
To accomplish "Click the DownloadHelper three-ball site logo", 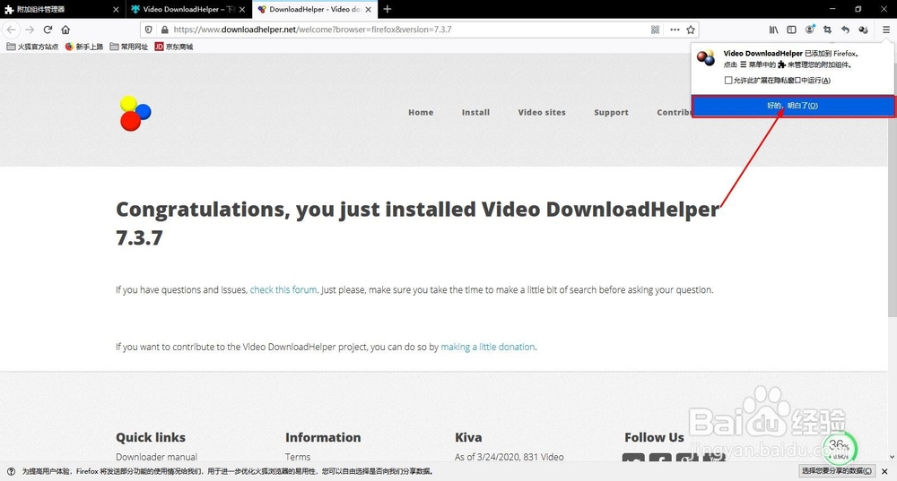I will [x=135, y=113].
